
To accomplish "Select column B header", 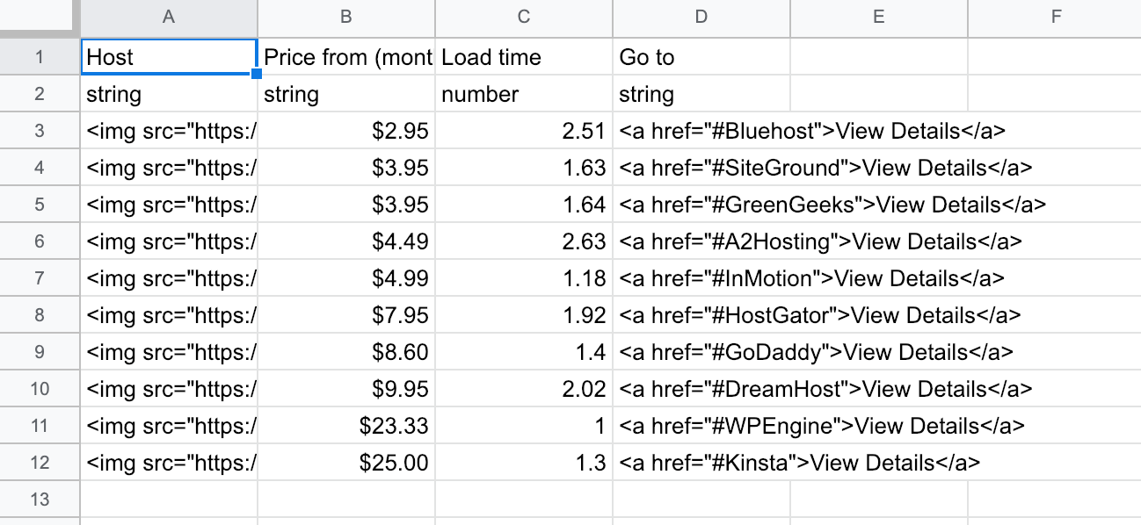I will 346,18.
